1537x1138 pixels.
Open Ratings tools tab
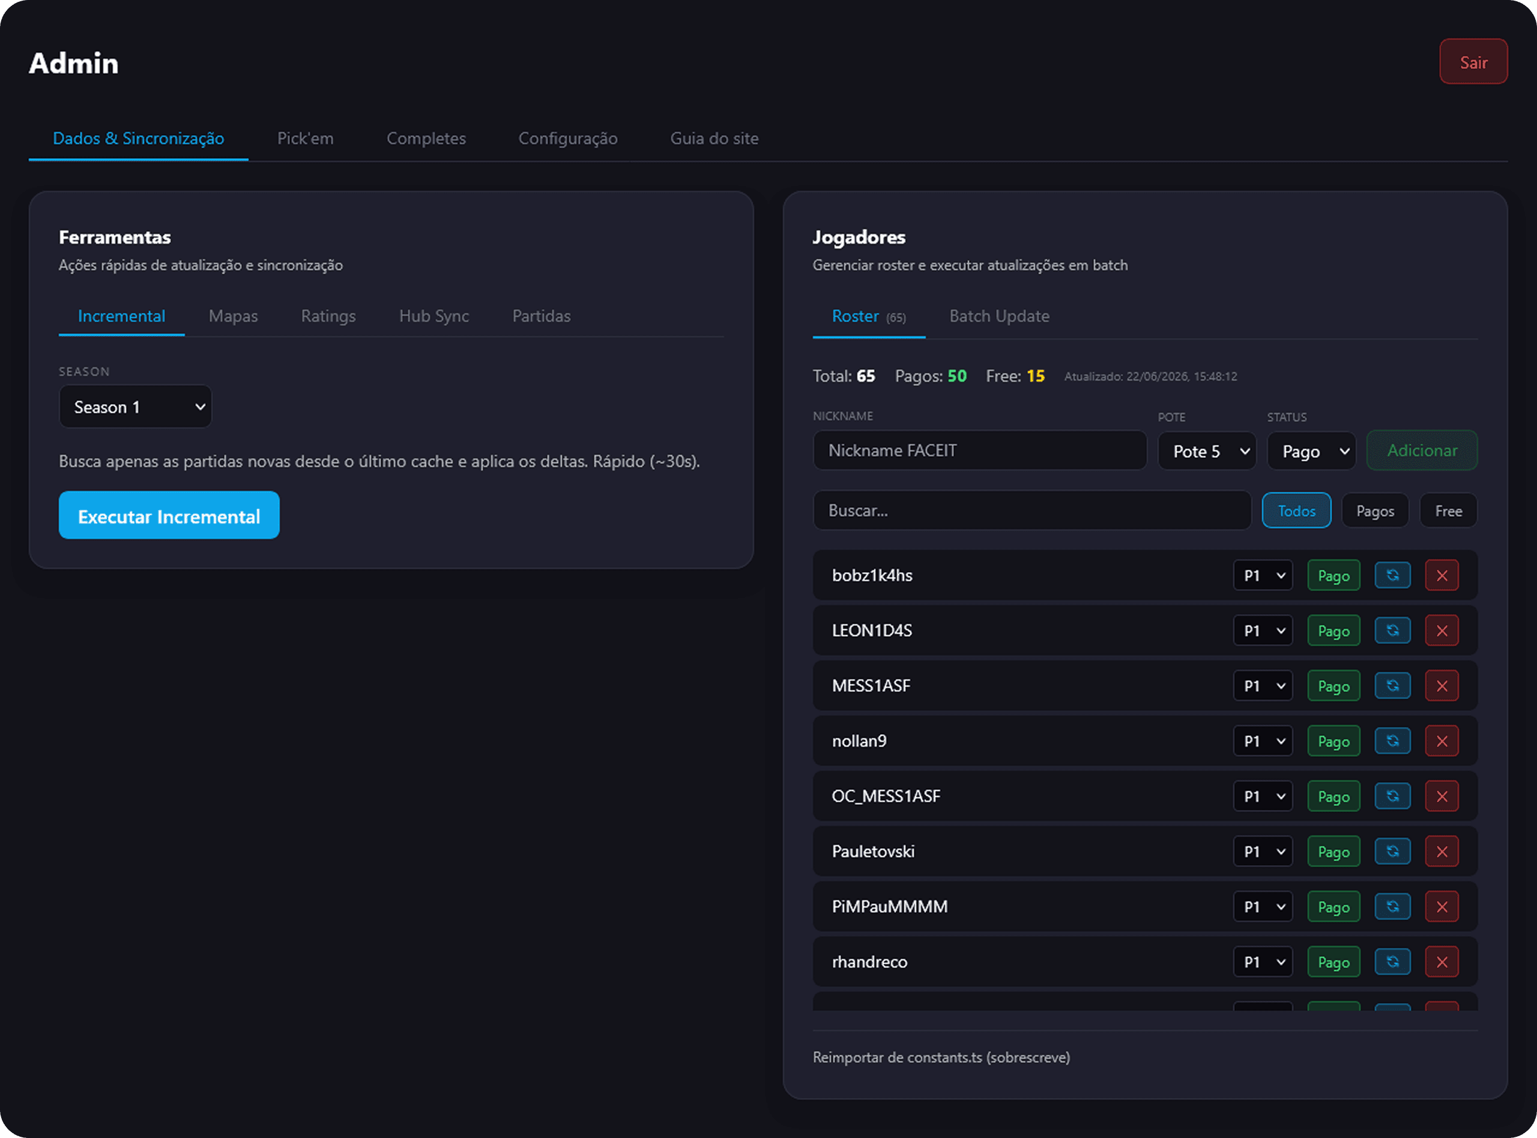coord(328,316)
